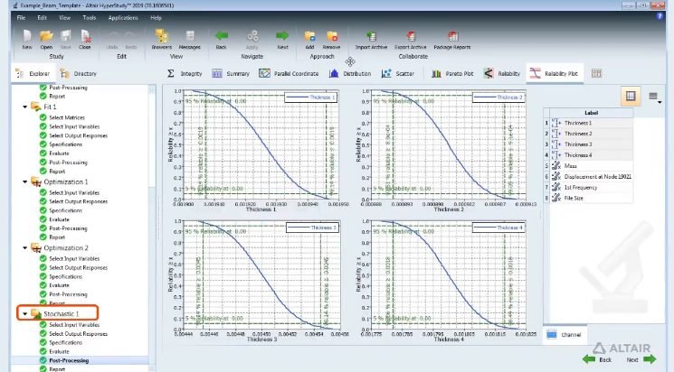The width and height of the screenshot is (674, 372).
Task: Collapse the Stochastic 1 tree node
Action: click(25, 314)
